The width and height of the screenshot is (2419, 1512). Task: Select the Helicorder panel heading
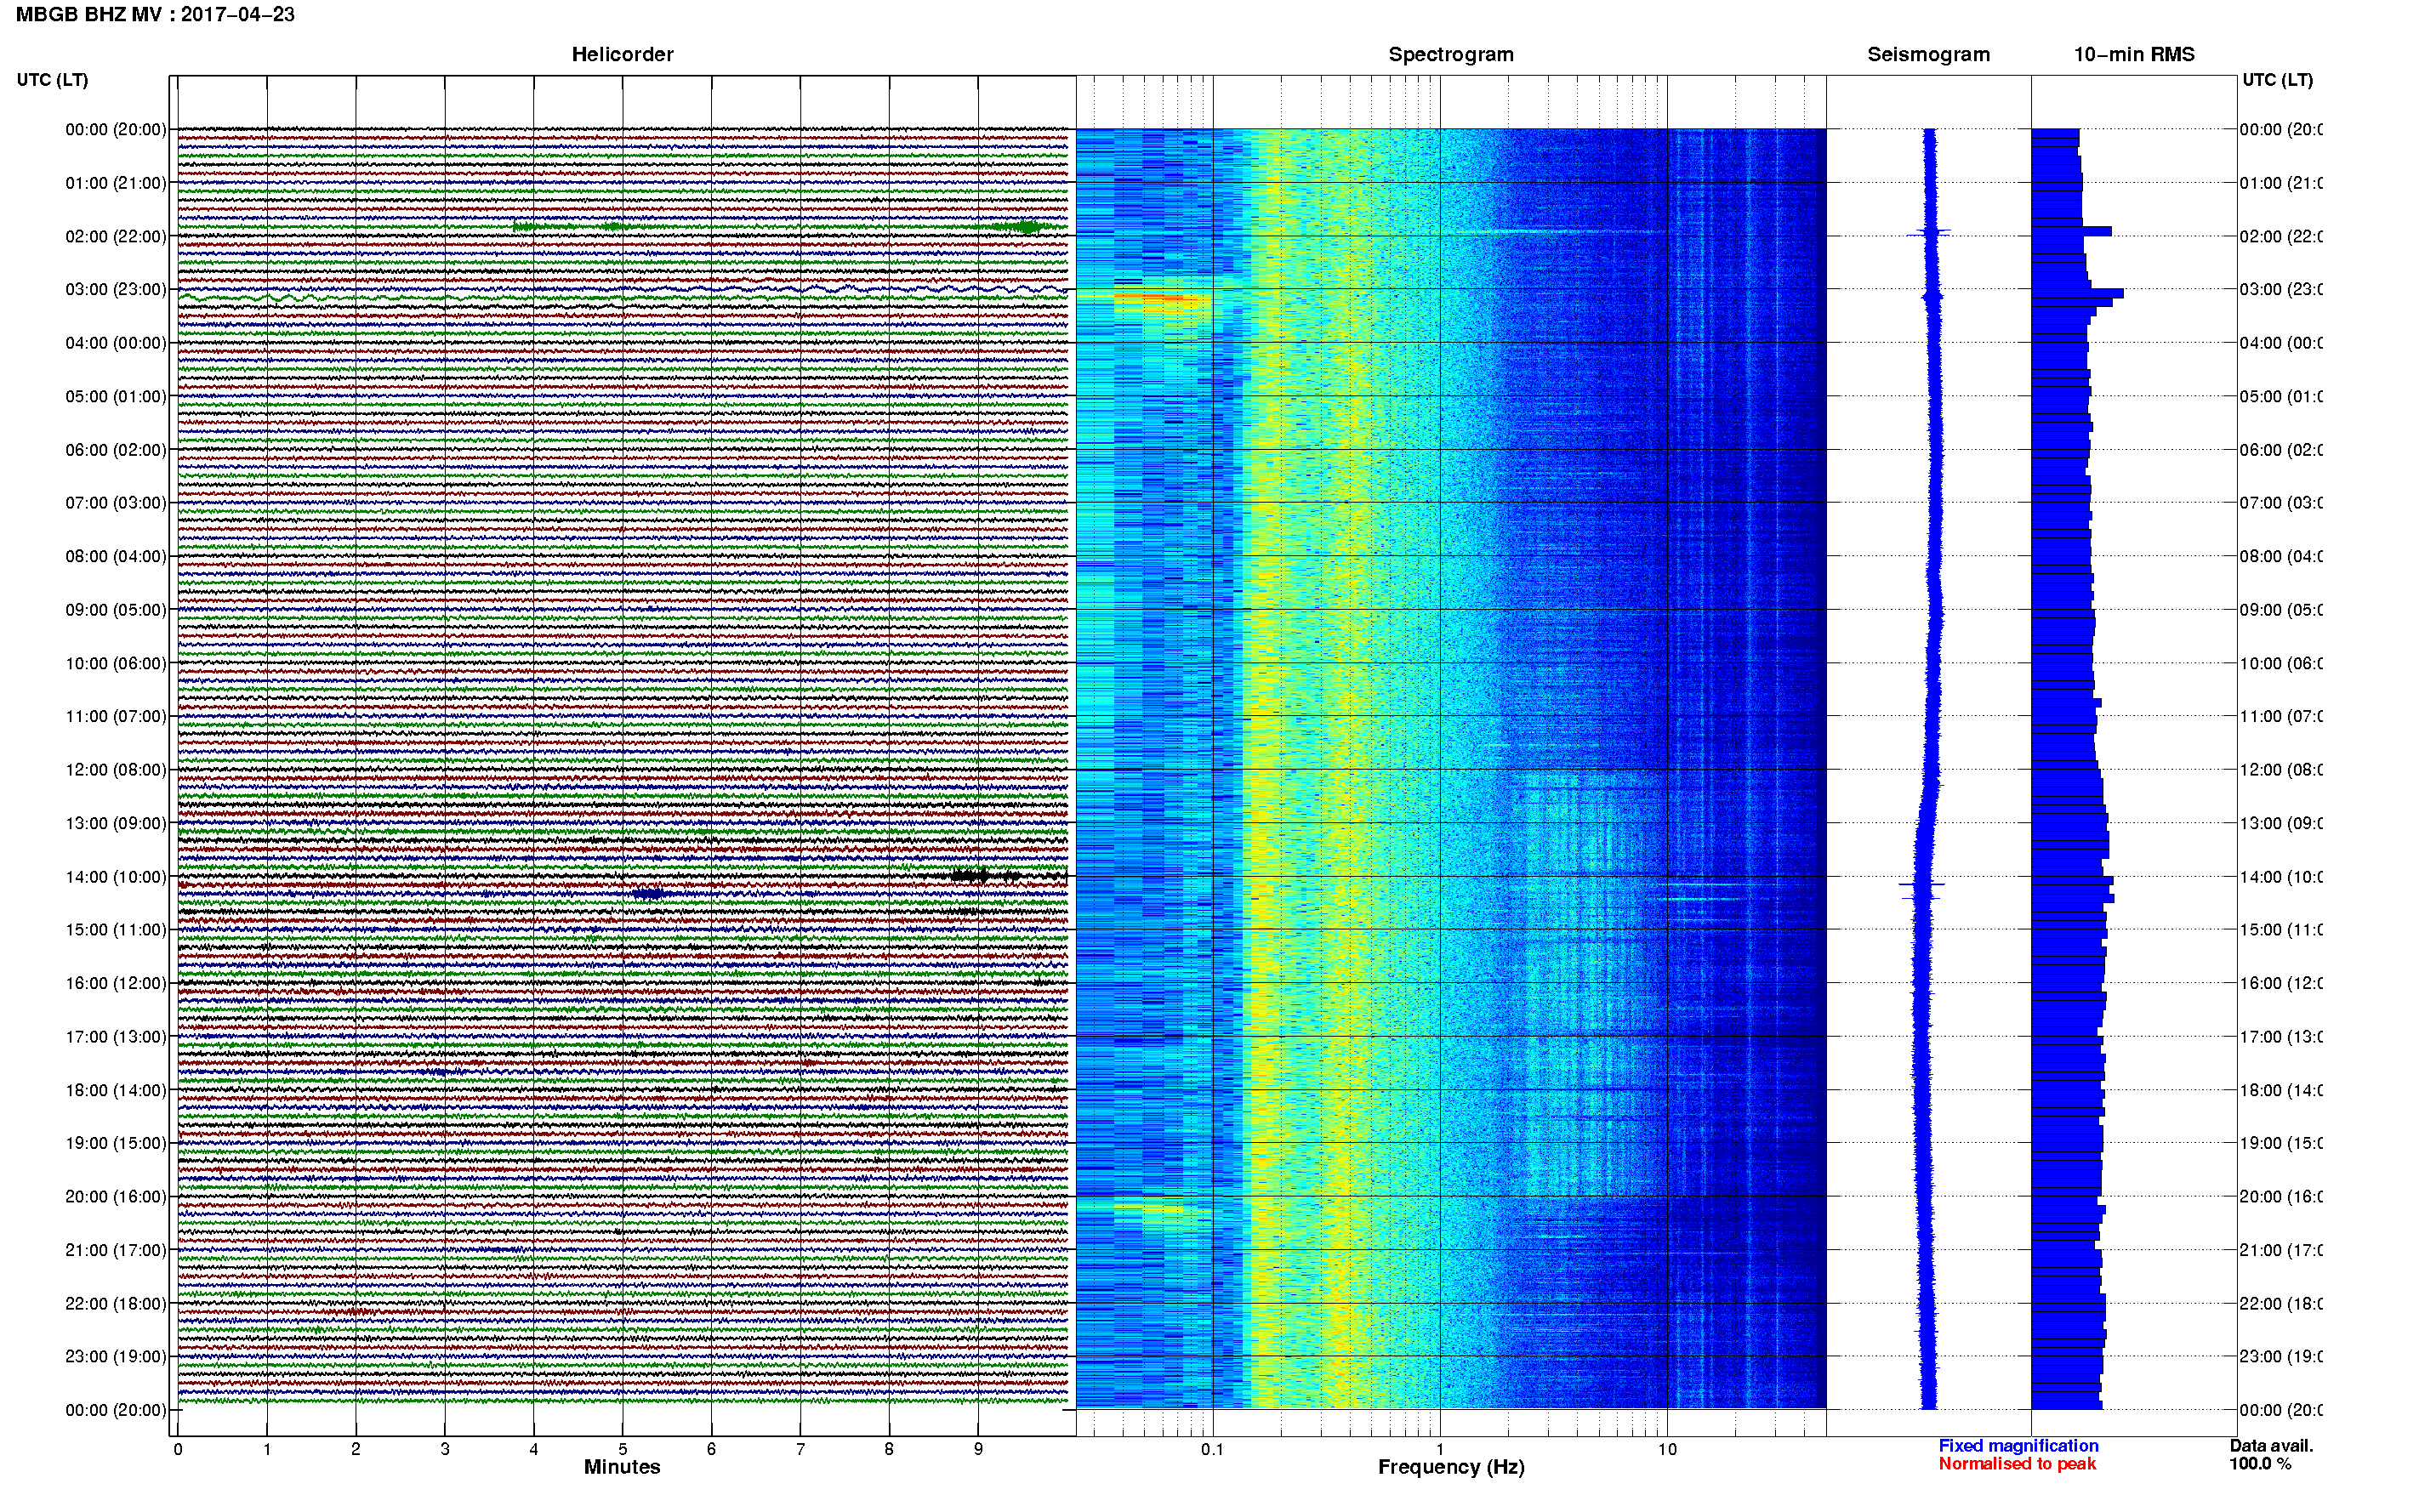pos(622,54)
